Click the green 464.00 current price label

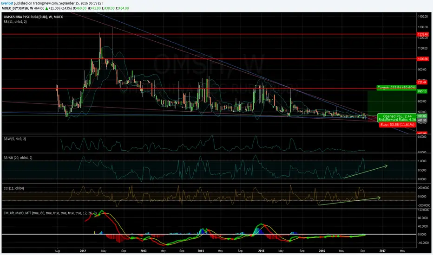(422, 116)
